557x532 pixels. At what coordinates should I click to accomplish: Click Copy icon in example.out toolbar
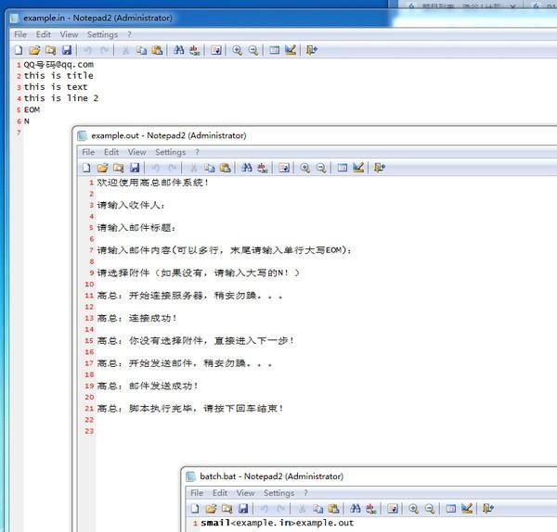[210, 168]
